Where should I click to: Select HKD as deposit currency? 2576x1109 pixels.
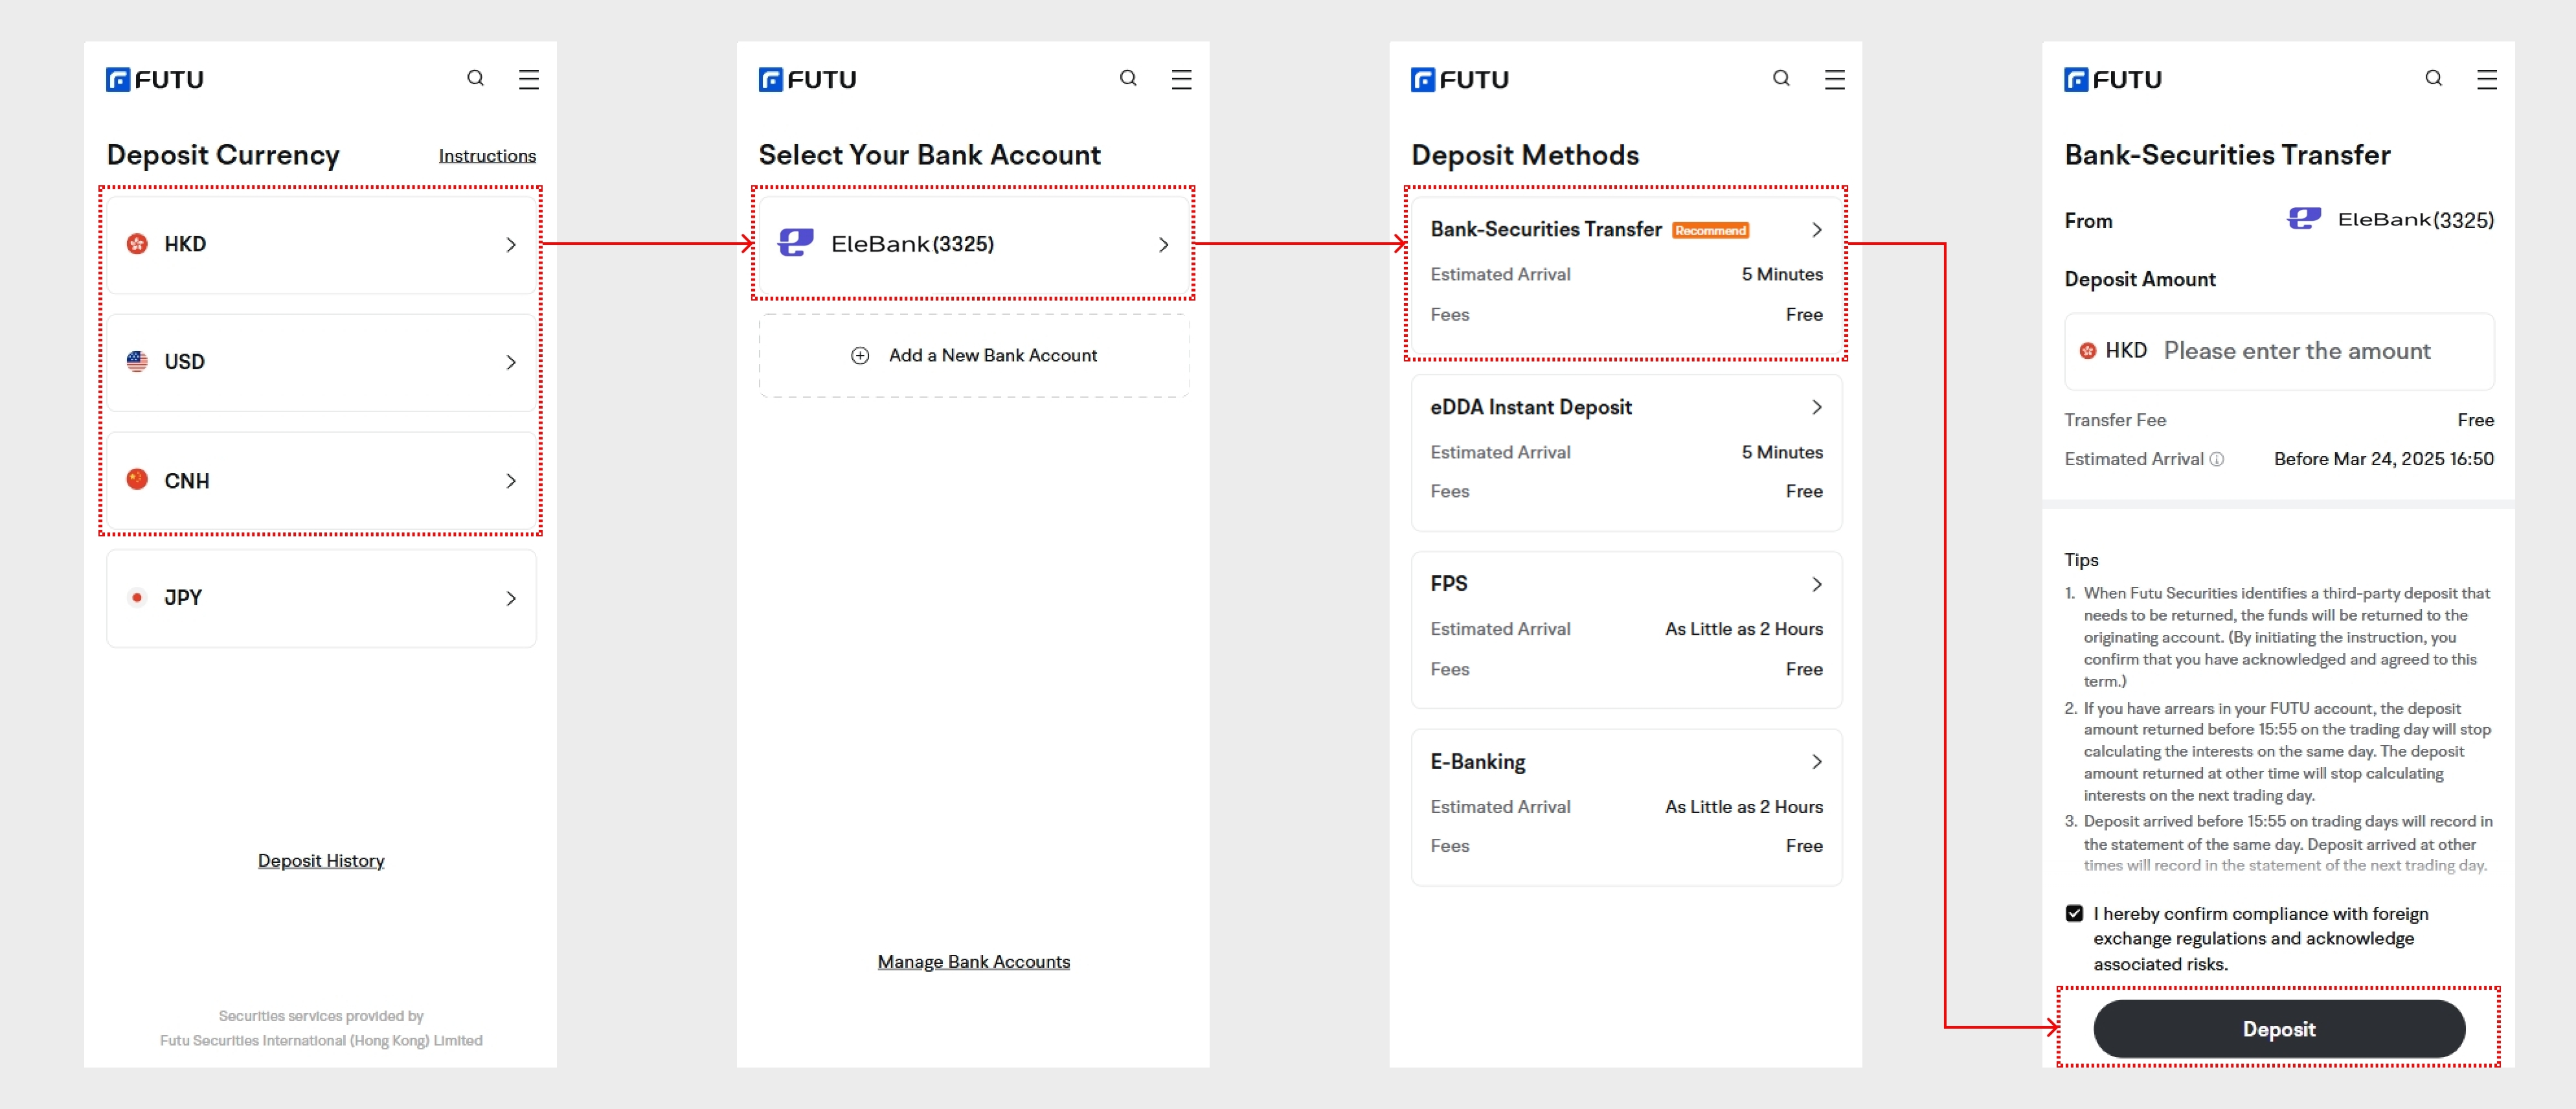[x=321, y=244]
